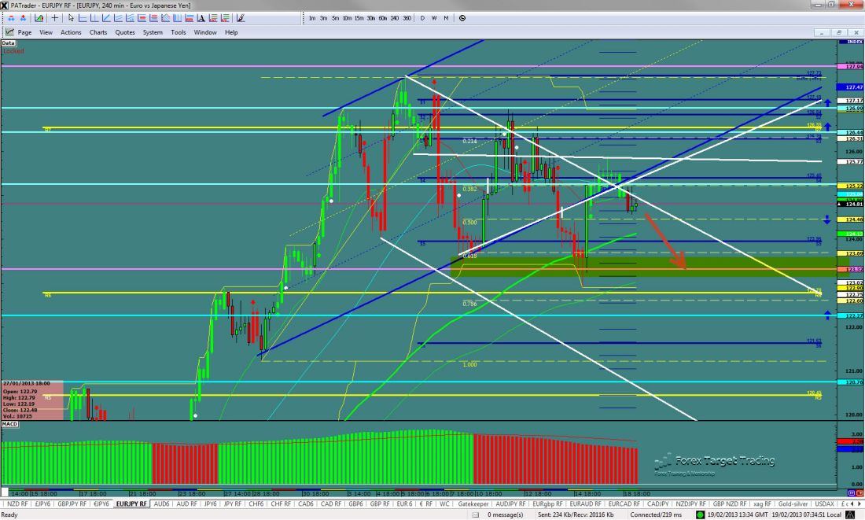This screenshot has width=865, height=520.
Task: Click the green connection status indicator
Action: point(701,514)
